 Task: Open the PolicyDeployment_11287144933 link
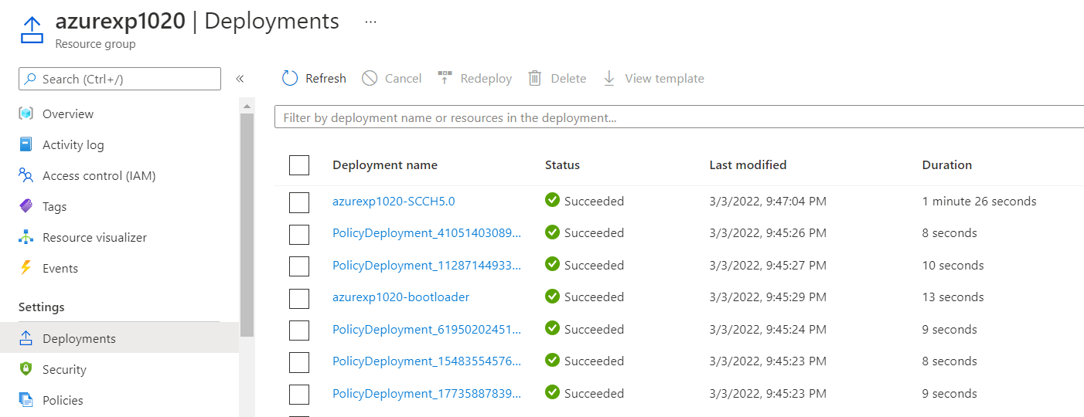click(427, 265)
